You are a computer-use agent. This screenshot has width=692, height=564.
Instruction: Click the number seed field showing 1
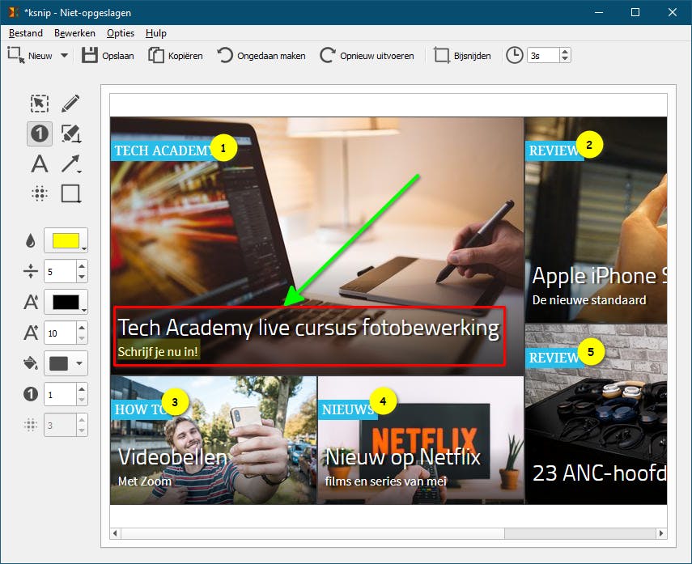click(x=60, y=395)
